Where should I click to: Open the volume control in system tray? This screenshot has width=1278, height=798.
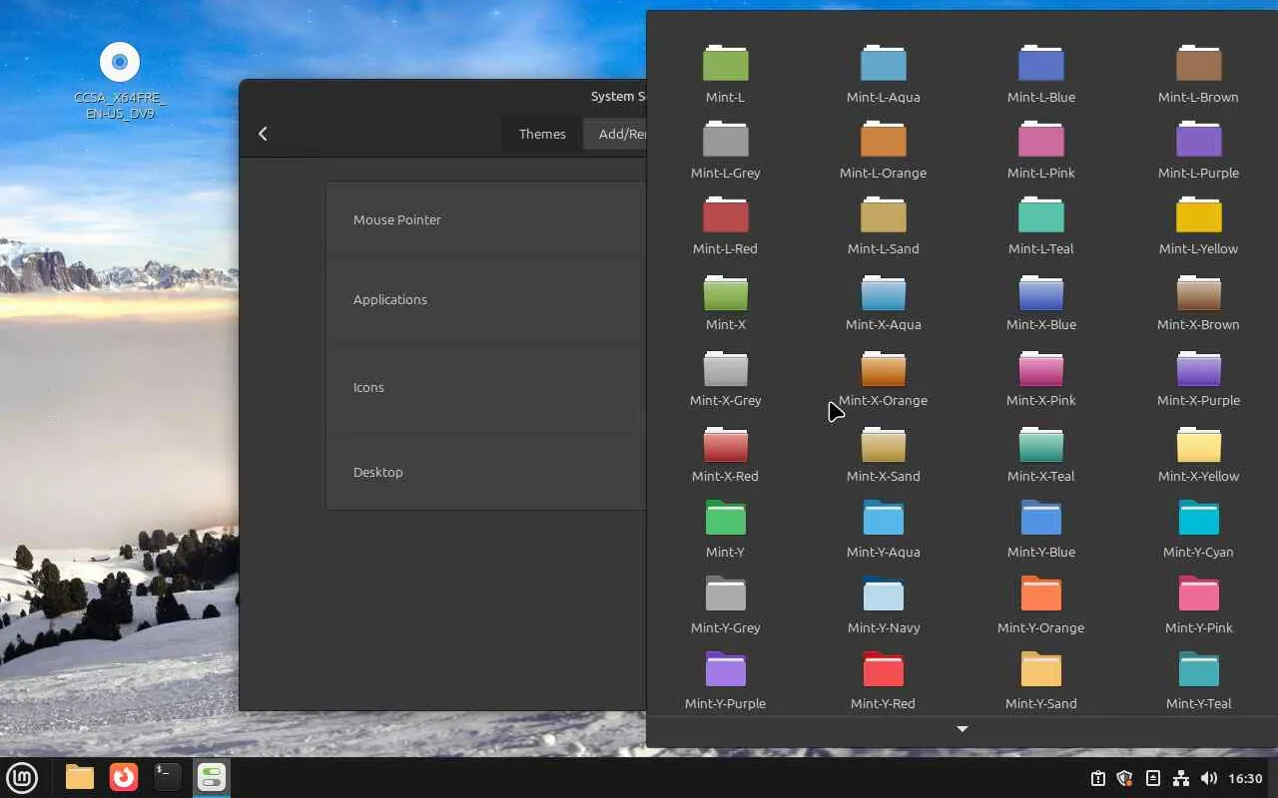point(1209,778)
